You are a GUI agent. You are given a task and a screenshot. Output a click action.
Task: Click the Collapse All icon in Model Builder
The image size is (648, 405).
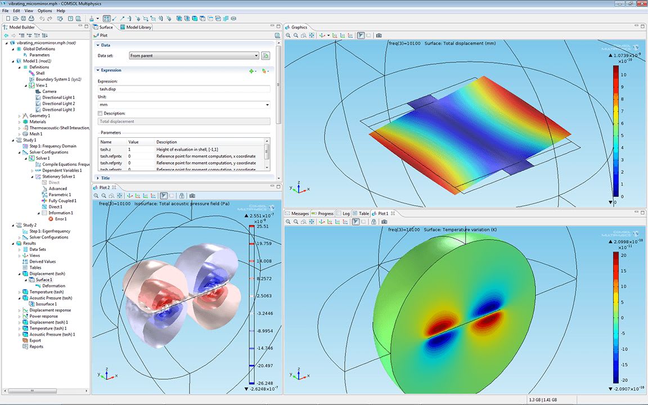(22, 35)
